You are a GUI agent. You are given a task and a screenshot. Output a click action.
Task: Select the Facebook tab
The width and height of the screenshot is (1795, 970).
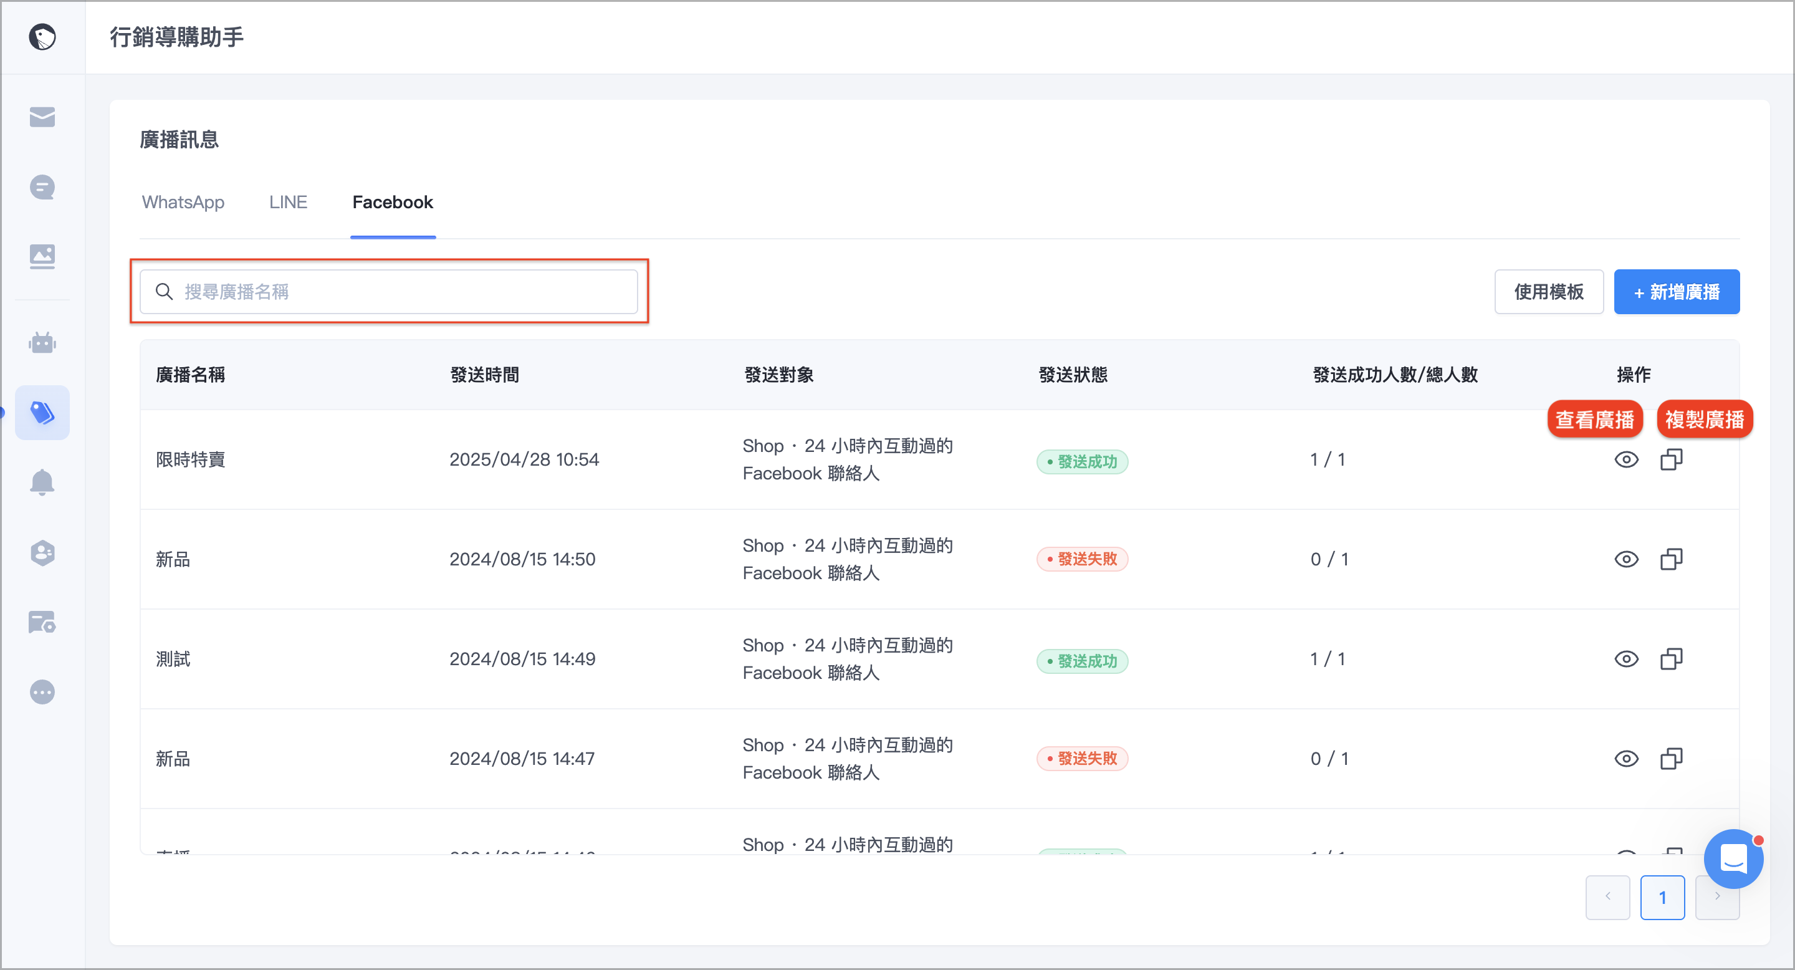[x=392, y=202]
